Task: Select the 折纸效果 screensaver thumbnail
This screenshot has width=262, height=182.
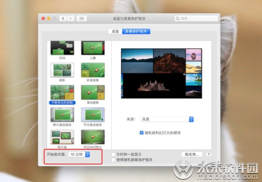Action: pyautogui.click(x=93, y=70)
